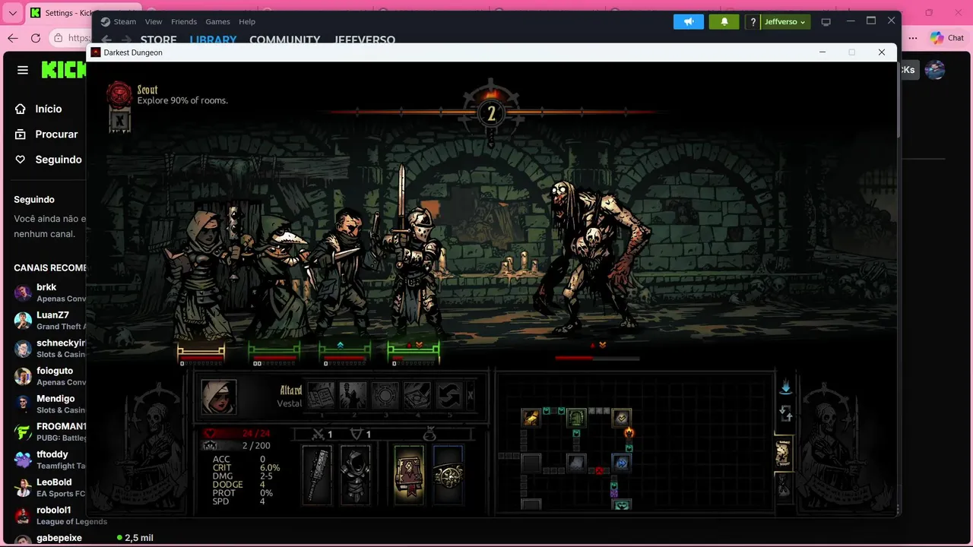Click the 2 / 200 stress value
Viewport: 973px width, 547px height.
[x=255, y=446]
